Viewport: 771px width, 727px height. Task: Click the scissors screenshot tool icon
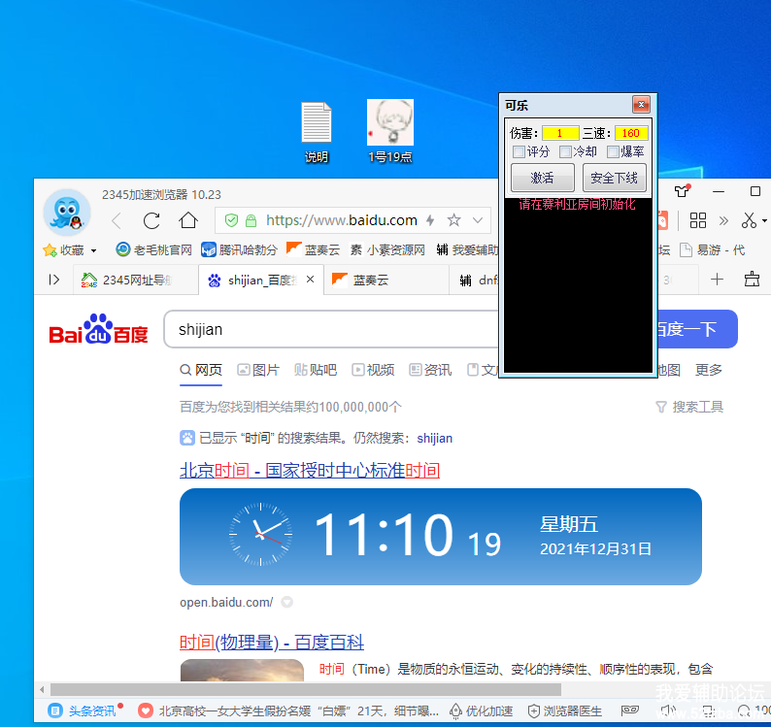(749, 220)
